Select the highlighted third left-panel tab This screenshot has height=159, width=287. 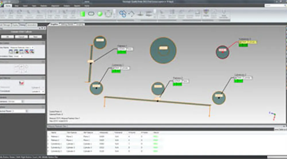click(22, 25)
